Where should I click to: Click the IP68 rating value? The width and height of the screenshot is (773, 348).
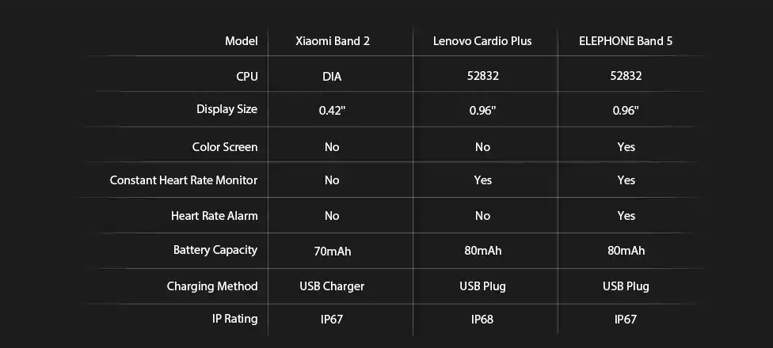point(482,320)
